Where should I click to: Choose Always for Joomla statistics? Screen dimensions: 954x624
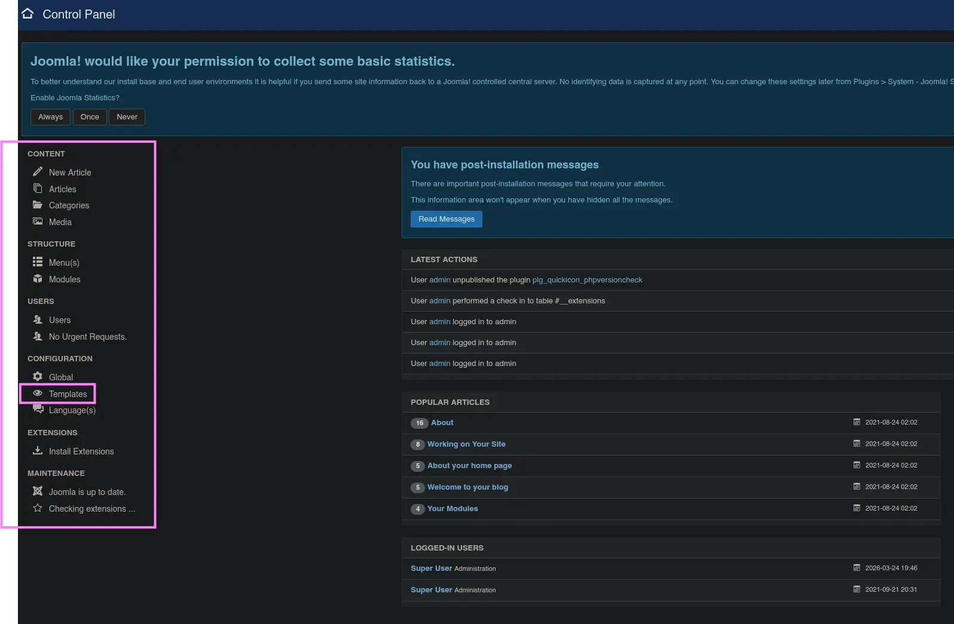[50, 117]
